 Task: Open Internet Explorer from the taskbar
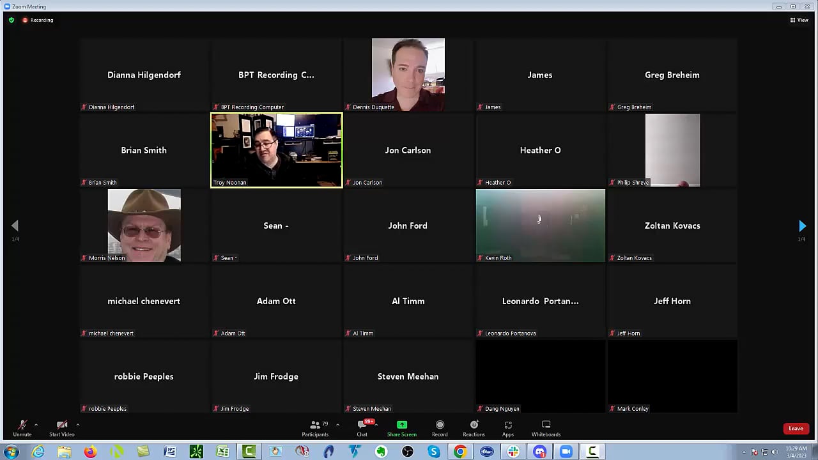(x=38, y=452)
